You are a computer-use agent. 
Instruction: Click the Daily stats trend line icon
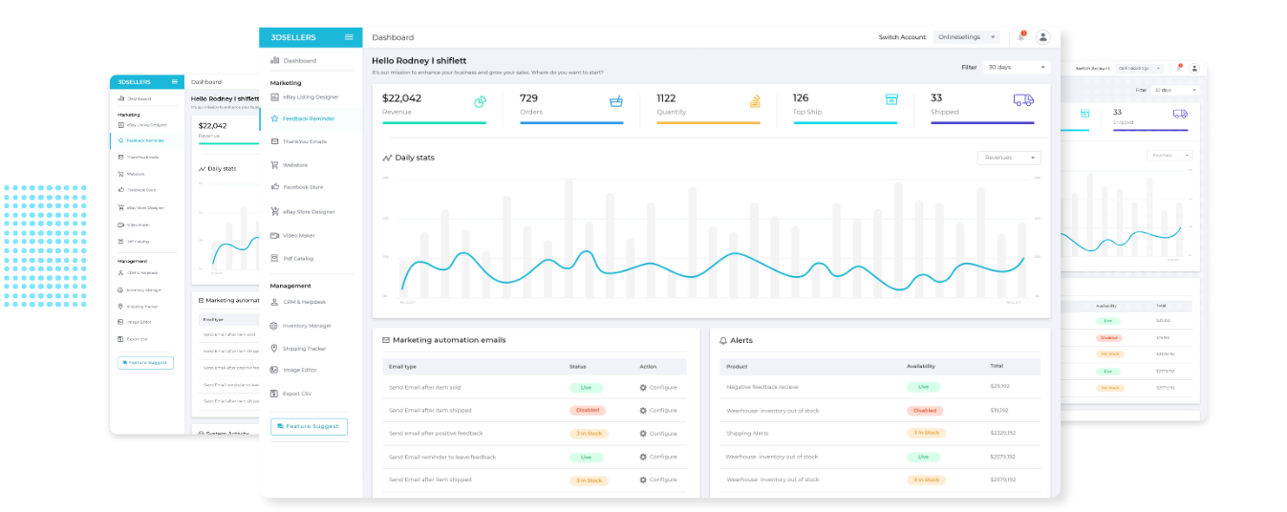point(387,158)
